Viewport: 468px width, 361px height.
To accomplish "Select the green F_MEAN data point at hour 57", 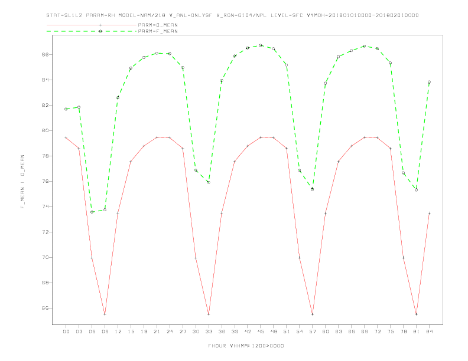I will [x=313, y=189].
